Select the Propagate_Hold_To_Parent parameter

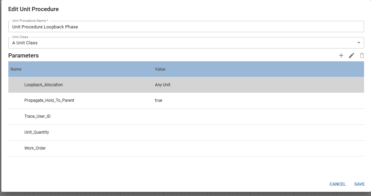pyautogui.click(x=49, y=100)
